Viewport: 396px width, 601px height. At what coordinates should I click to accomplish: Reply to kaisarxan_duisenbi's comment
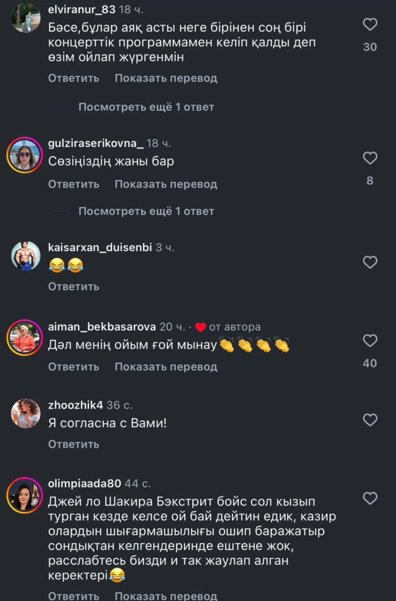pyautogui.click(x=73, y=286)
